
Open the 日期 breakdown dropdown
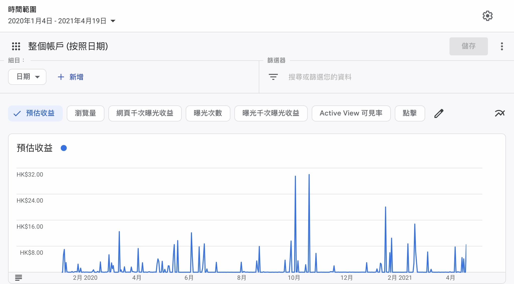point(27,77)
